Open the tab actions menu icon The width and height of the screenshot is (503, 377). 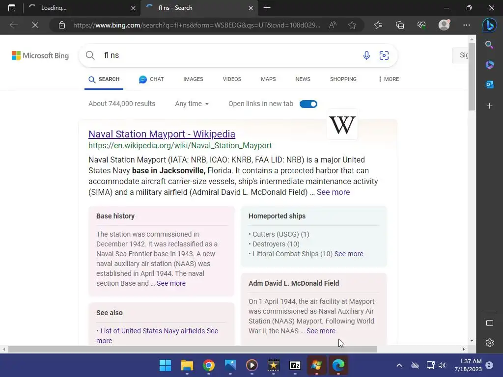pos(12,8)
